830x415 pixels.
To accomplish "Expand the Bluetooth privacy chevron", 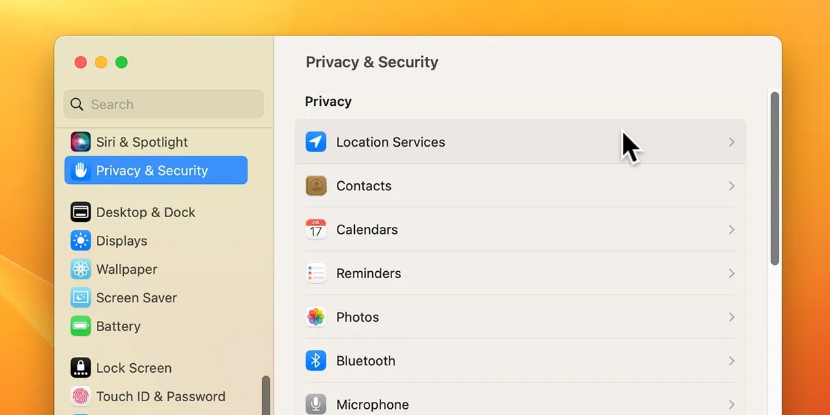I will 731,360.
